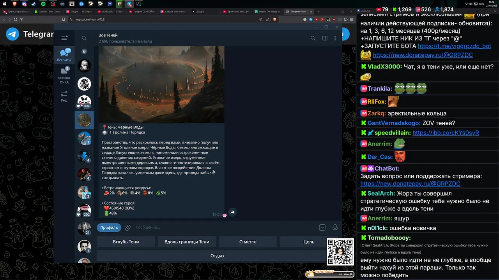Viewport: 499px width, 280px height.
Task: Open the Зов Теней chat header title
Action: [x=108, y=35]
